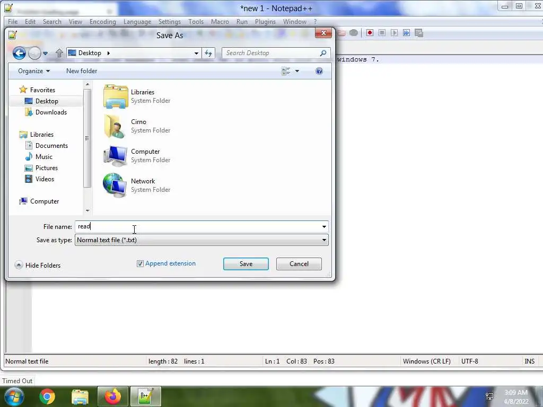Viewport: 543px width, 407px height.
Task: Open Notepad++ View menu
Action: pyautogui.click(x=75, y=21)
